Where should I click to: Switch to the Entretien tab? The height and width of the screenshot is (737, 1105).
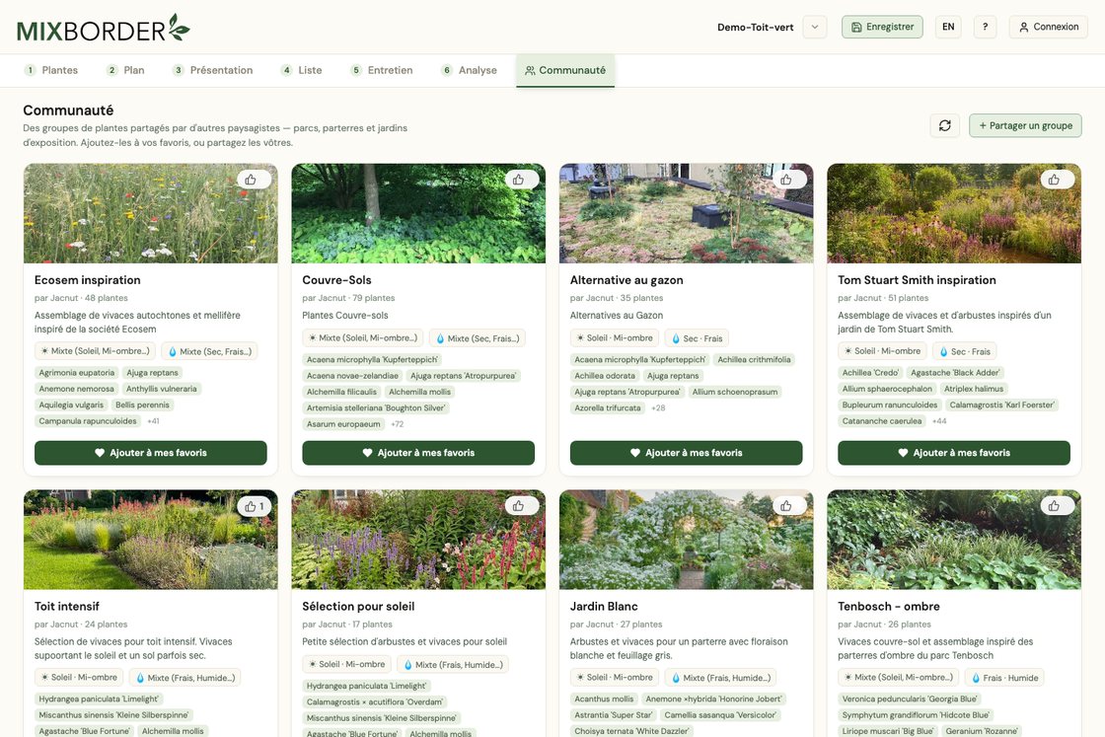(x=382, y=70)
